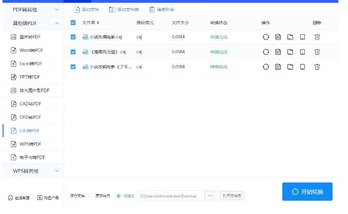This screenshot has width=348, height=214.
Task: Uncheck the select-all checkbox in header
Action: coord(73,23)
